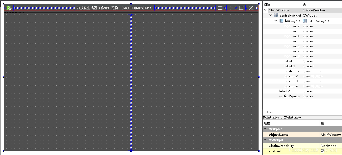Image resolution: width=342 pixels, height=155 pixels.
Task: Select hori...er_4 spacer in object tree
Action: (x=292, y=36)
